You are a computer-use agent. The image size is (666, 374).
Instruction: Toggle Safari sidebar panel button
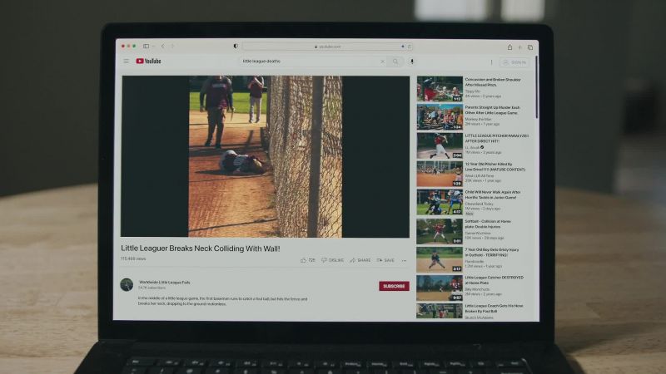pos(147,46)
